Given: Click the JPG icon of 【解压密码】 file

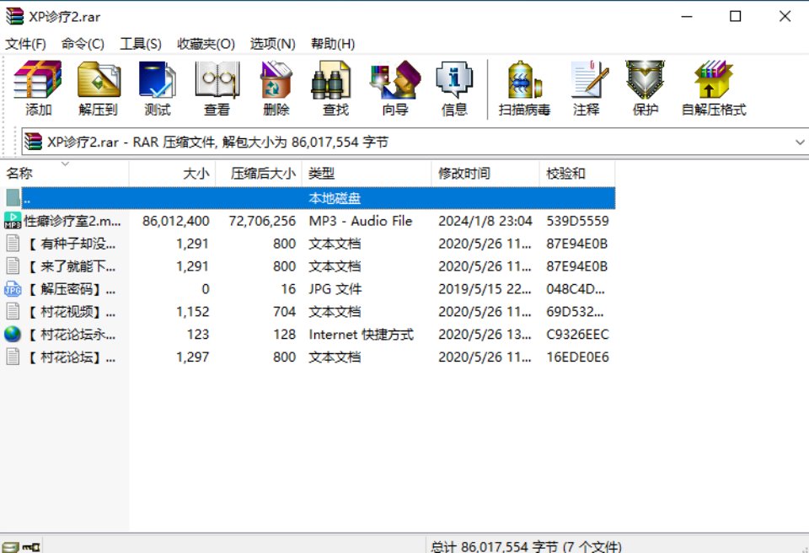Looking at the screenshot, I should click(13, 289).
